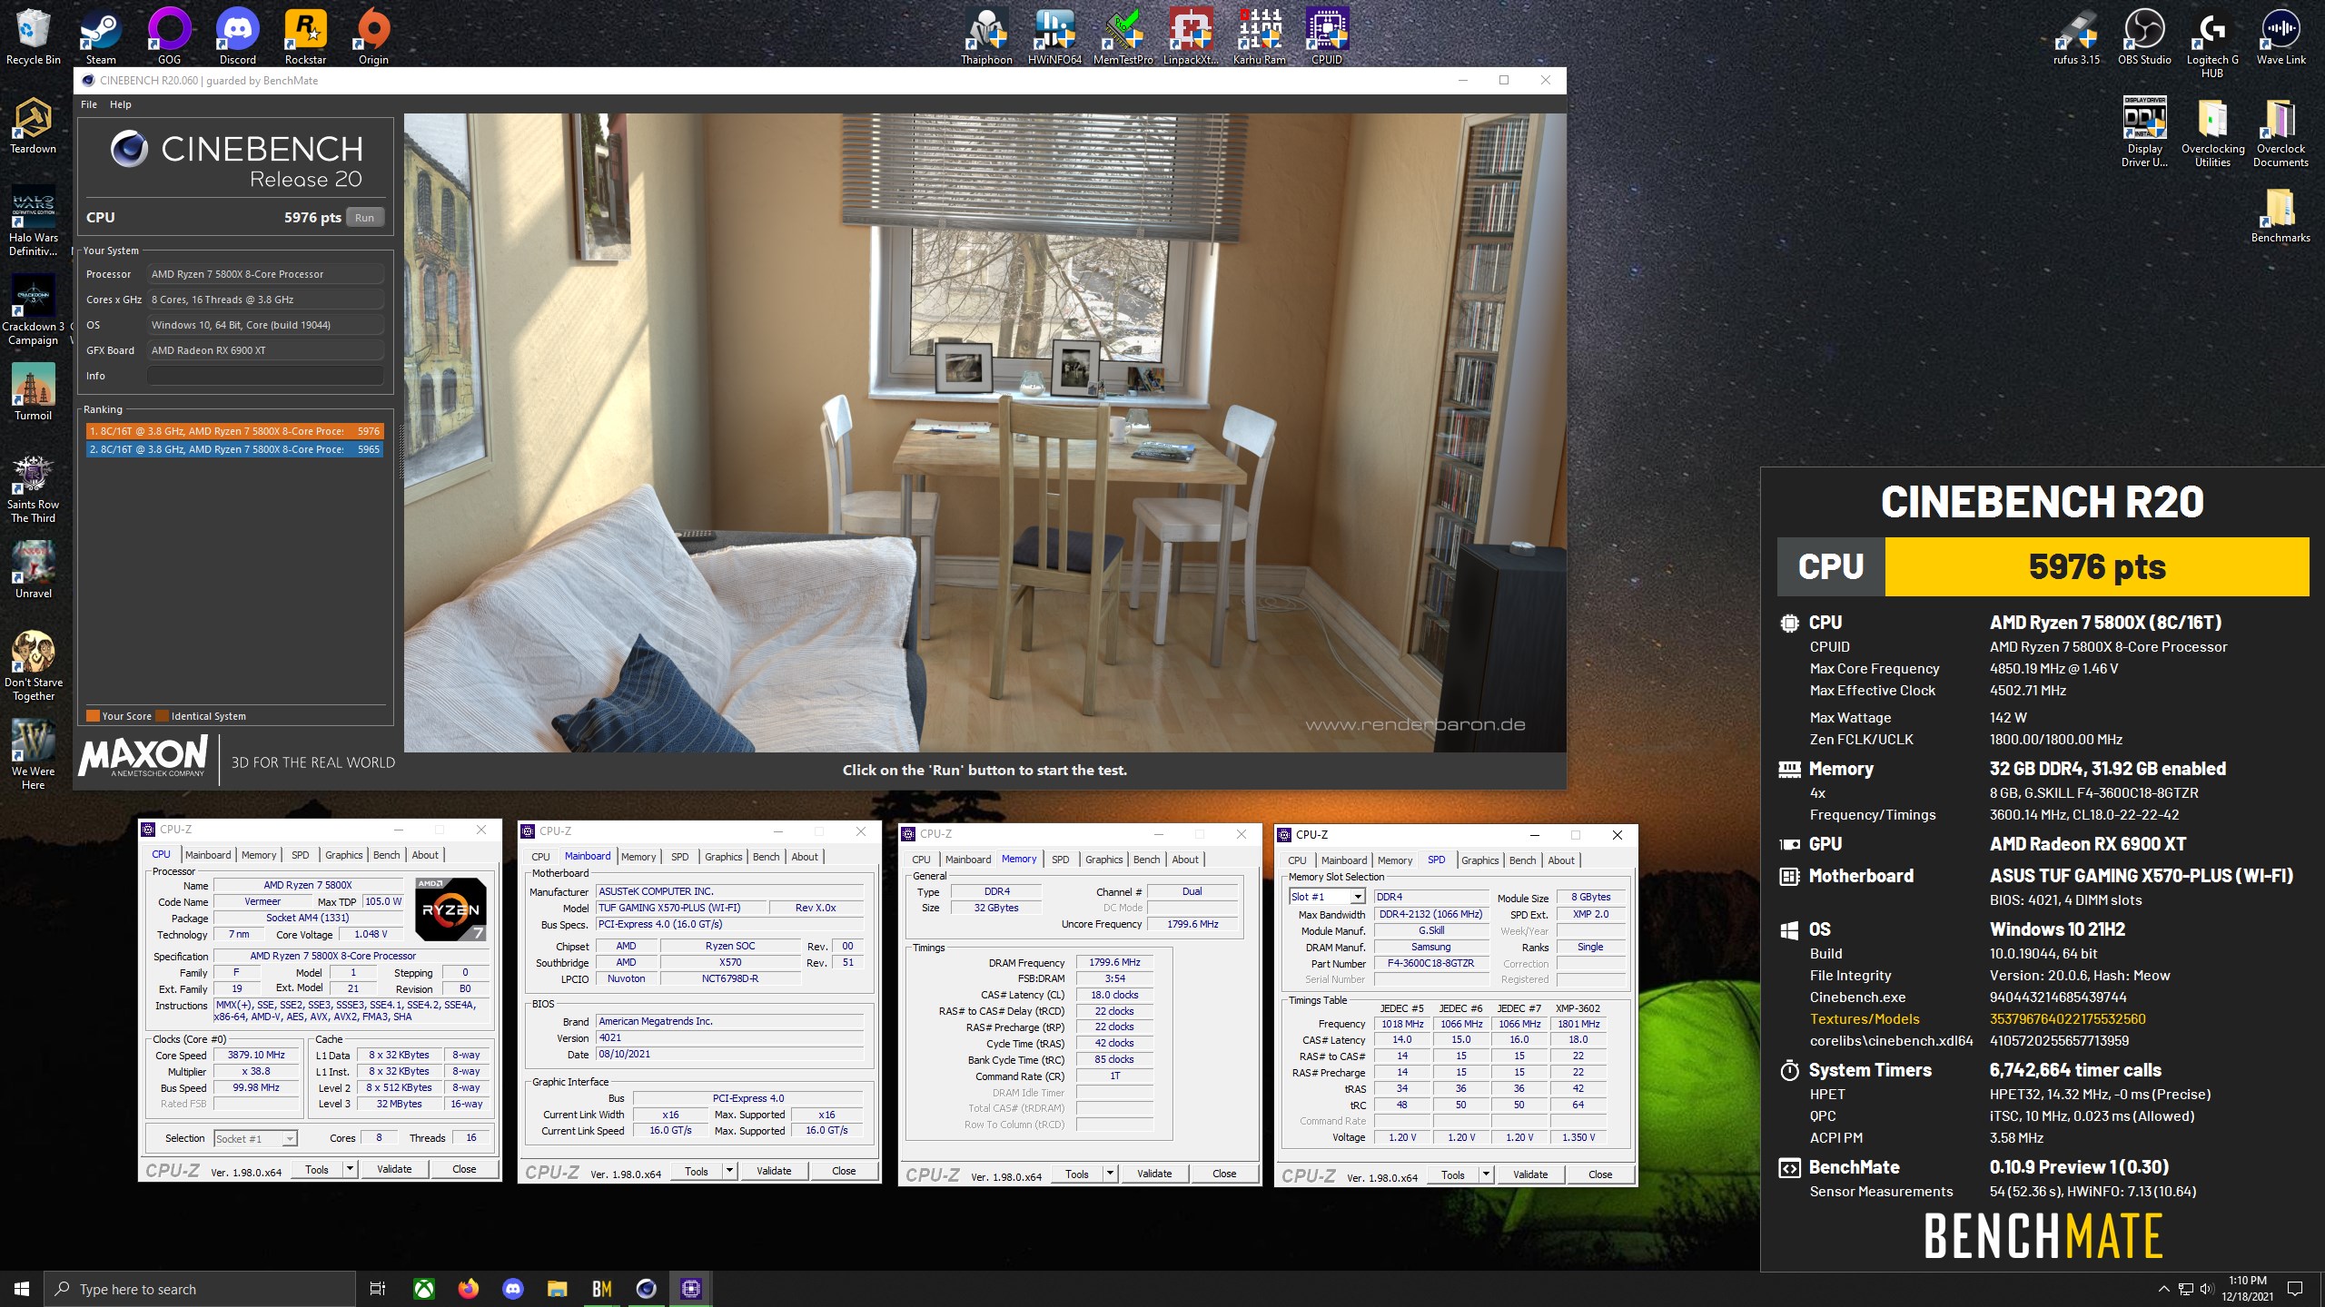Switch to Mainboard tab in the first CPU-Z window
Image resolution: width=2325 pixels, height=1307 pixels.
point(208,855)
